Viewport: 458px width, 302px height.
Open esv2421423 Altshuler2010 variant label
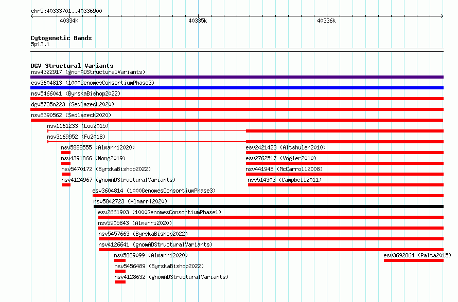(x=286, y=147)
